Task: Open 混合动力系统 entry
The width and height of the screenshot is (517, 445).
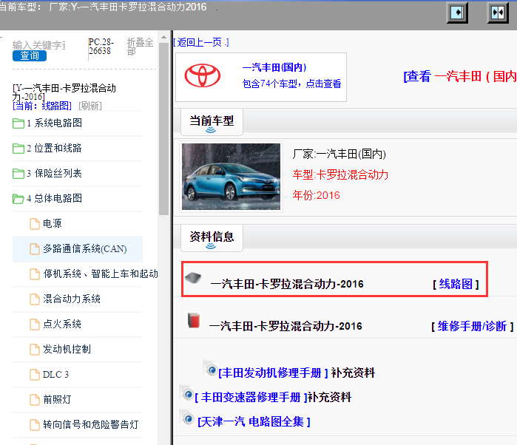Action: [x=72, y=299]
